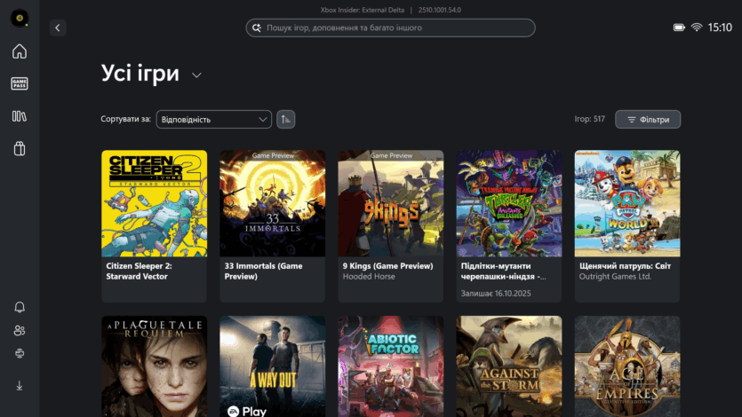Toggle the sort order direction button
742x417 pixels.
[x=285, y=119]
